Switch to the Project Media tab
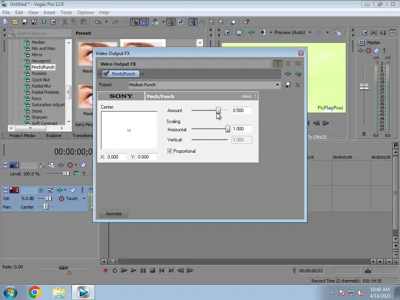400x300 pixels. pos(22,136)
